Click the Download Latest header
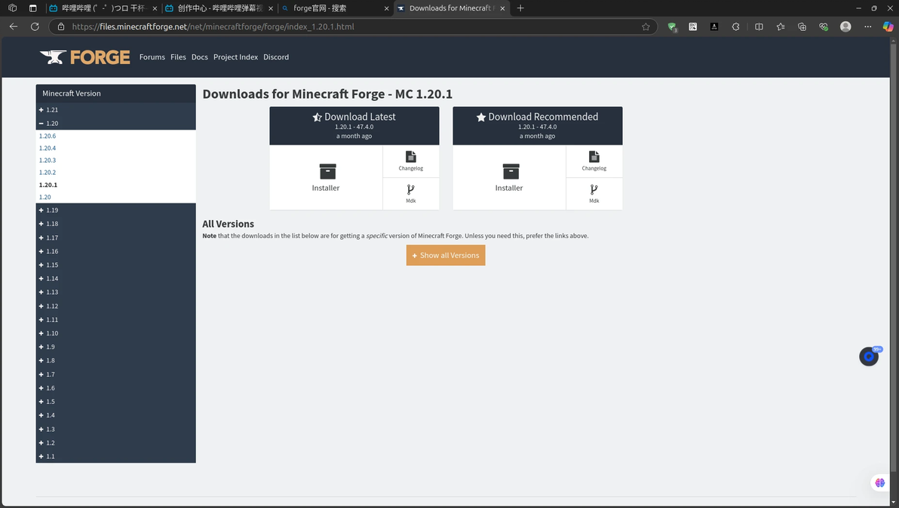The width and height of the screenshot is (899, 508). [354, 125]
